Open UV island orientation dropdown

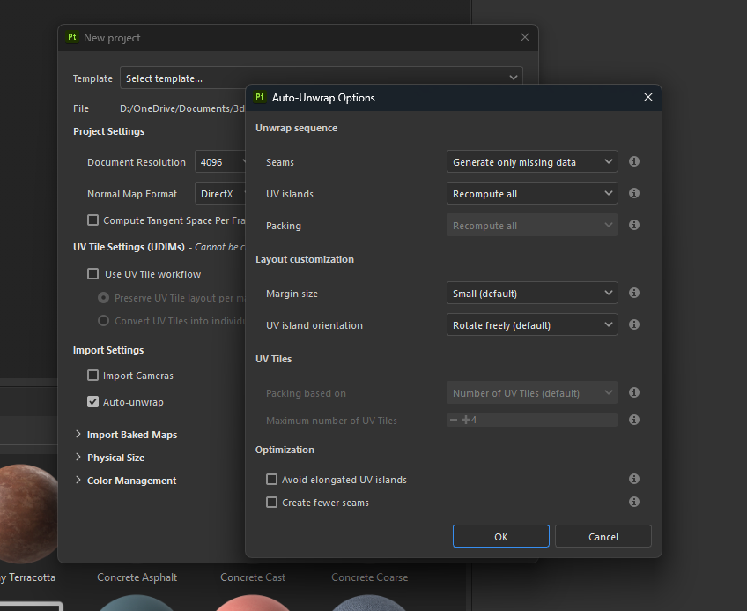click(531, 325)
